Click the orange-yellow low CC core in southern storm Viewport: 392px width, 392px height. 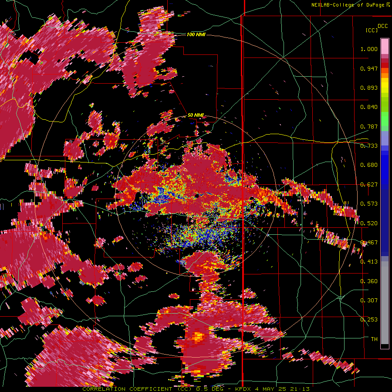click(x=198, y=336)
